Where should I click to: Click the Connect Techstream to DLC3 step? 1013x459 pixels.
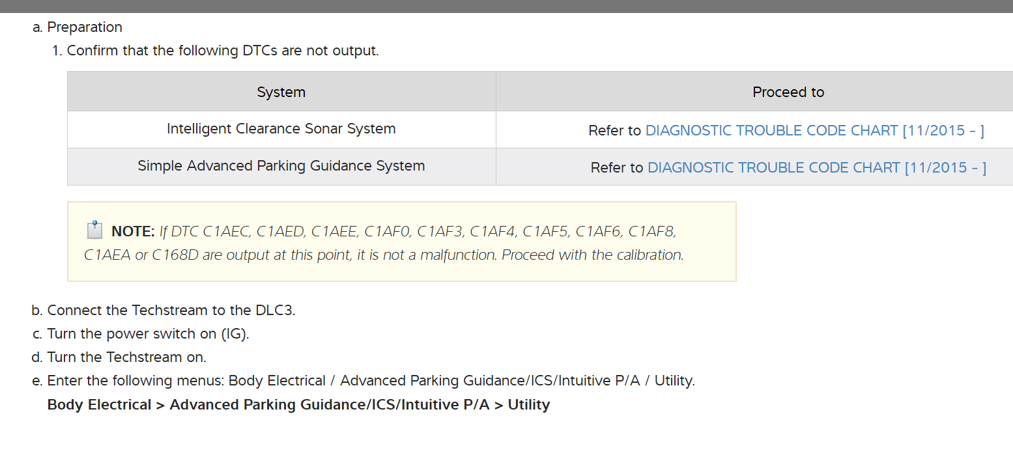[171, 311]
